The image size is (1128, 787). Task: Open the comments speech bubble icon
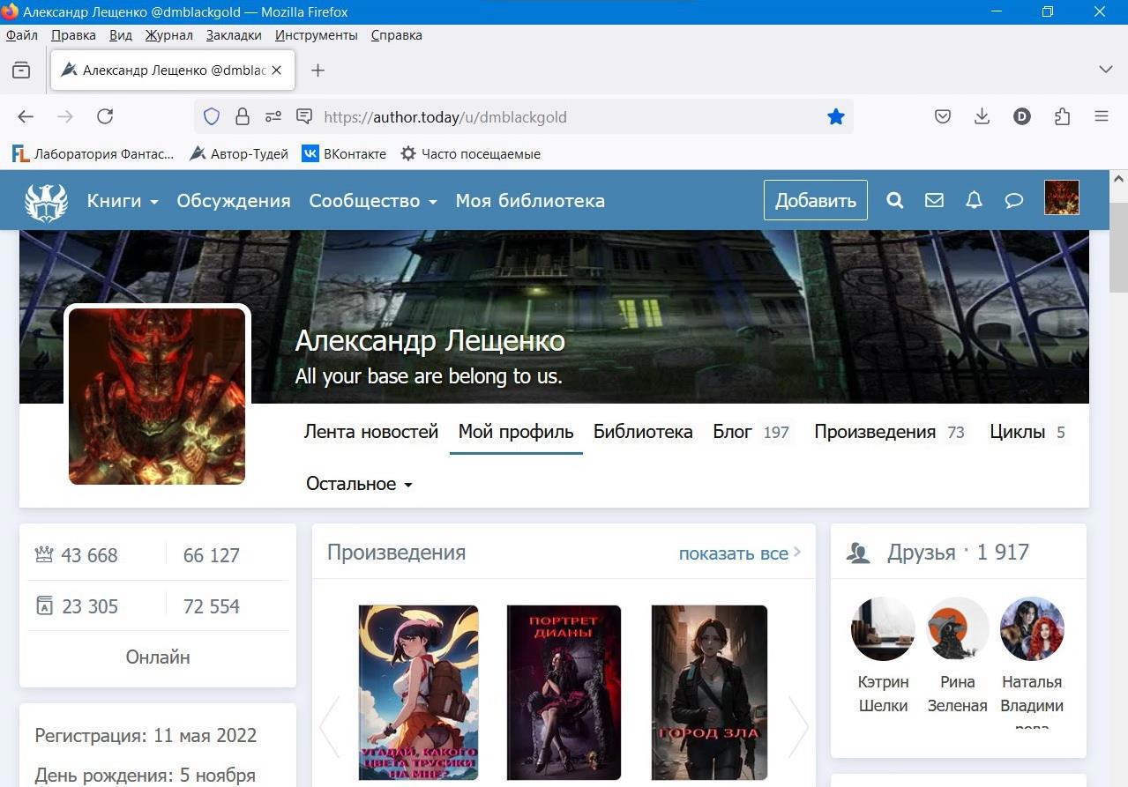click(x=1013, y=201)
